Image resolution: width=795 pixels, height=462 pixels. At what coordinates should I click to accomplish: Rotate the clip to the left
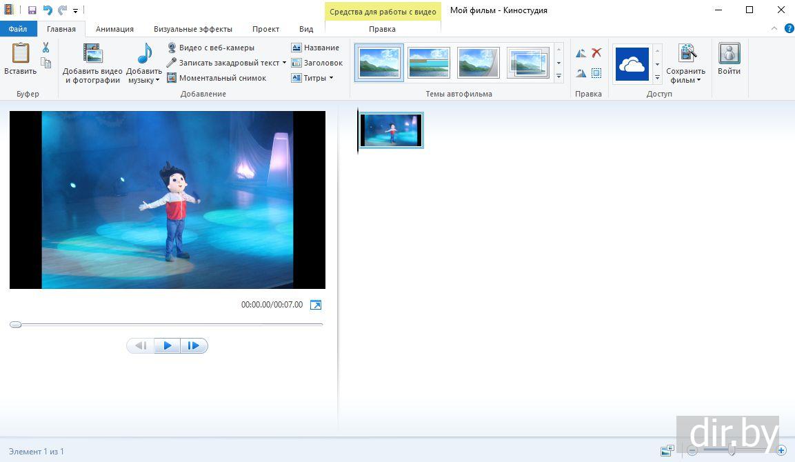pos(581,53)
